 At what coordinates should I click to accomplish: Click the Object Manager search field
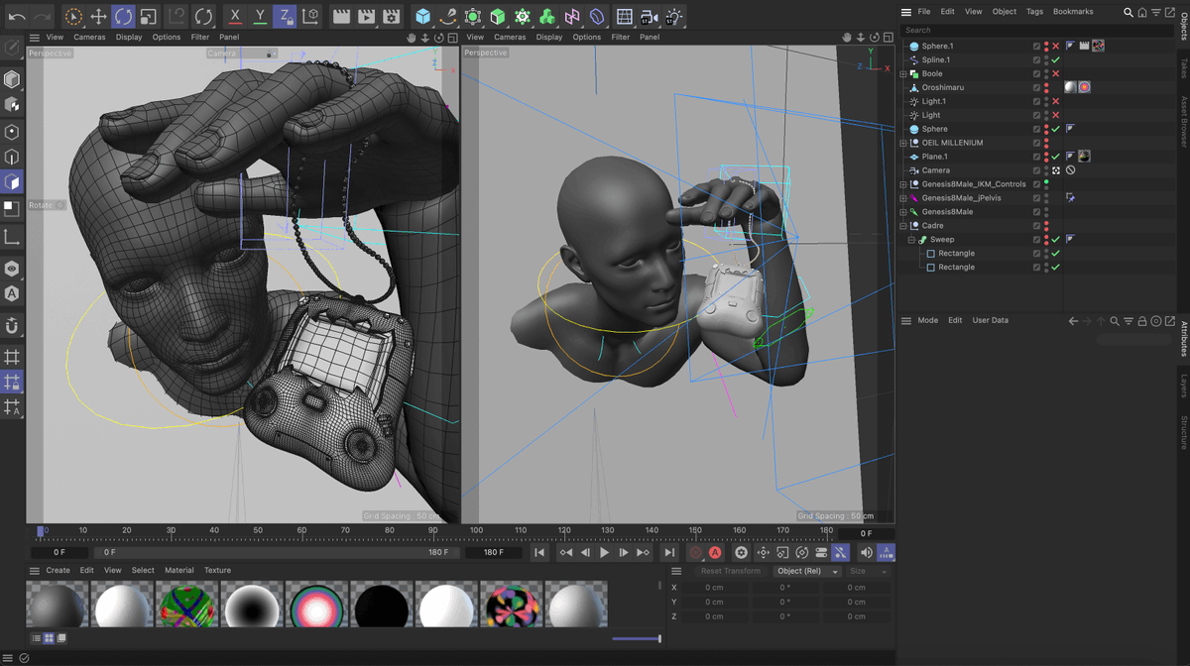(x=1036, y=31)
